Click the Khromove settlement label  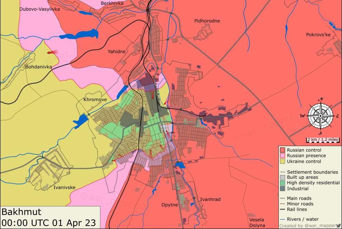click(96, 99)
